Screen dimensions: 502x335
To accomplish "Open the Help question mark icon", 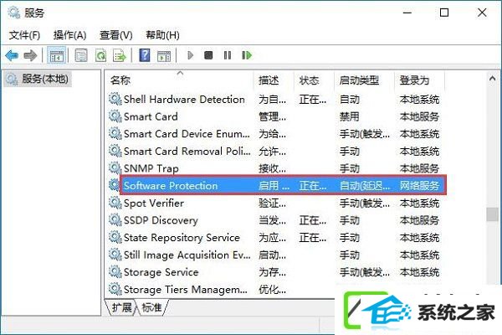I will tap(145, 55).
